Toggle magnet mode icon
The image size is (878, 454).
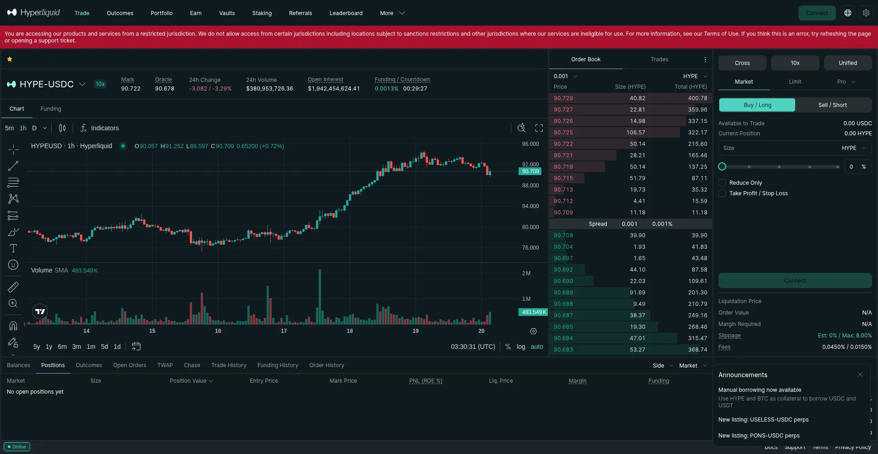(x=13, y=326)
